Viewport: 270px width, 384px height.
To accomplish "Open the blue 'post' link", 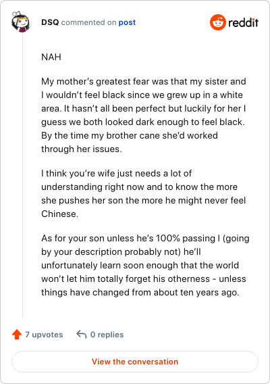I will 127,22.
